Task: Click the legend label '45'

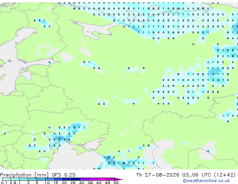Action: tap(107, 182)
